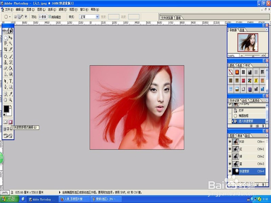Screen dimensions: 271x203
Task: Open the 图像 Image menu
Action: (30, 9)
